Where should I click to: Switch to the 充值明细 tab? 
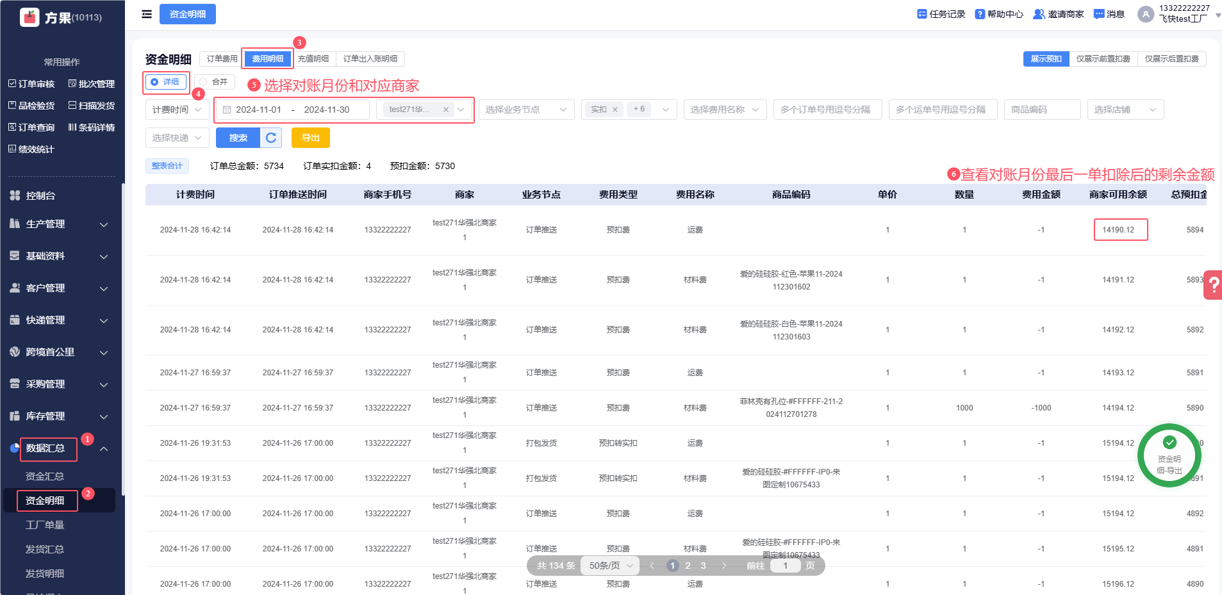click(313, 59)
